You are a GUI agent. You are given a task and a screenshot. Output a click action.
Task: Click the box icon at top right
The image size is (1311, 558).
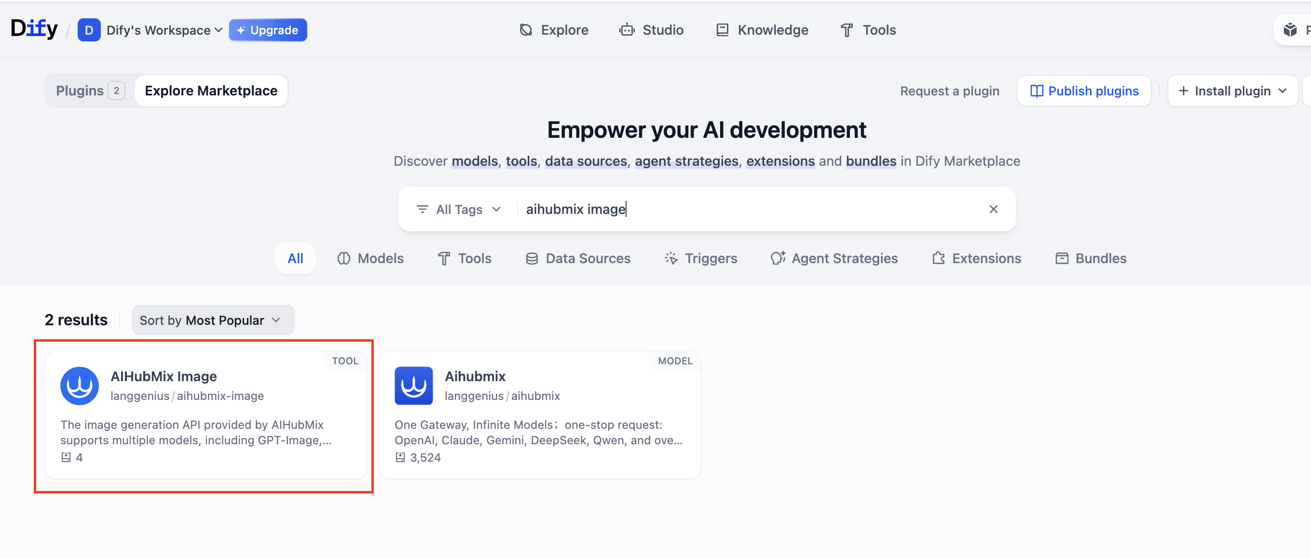click(x=1290, y=30)
